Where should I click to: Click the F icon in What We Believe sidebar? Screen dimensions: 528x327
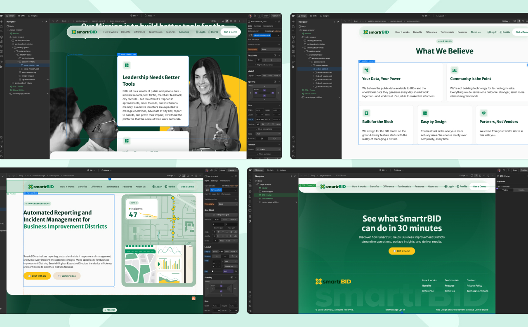[x=293, y=66]
